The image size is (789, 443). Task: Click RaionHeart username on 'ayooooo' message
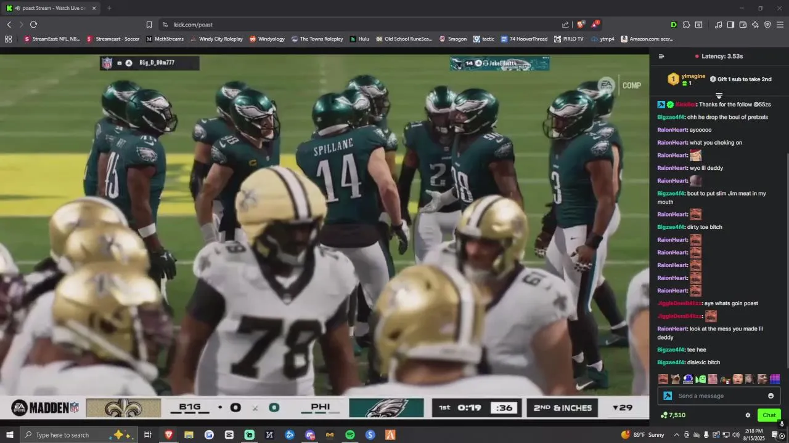pos(672,130)
